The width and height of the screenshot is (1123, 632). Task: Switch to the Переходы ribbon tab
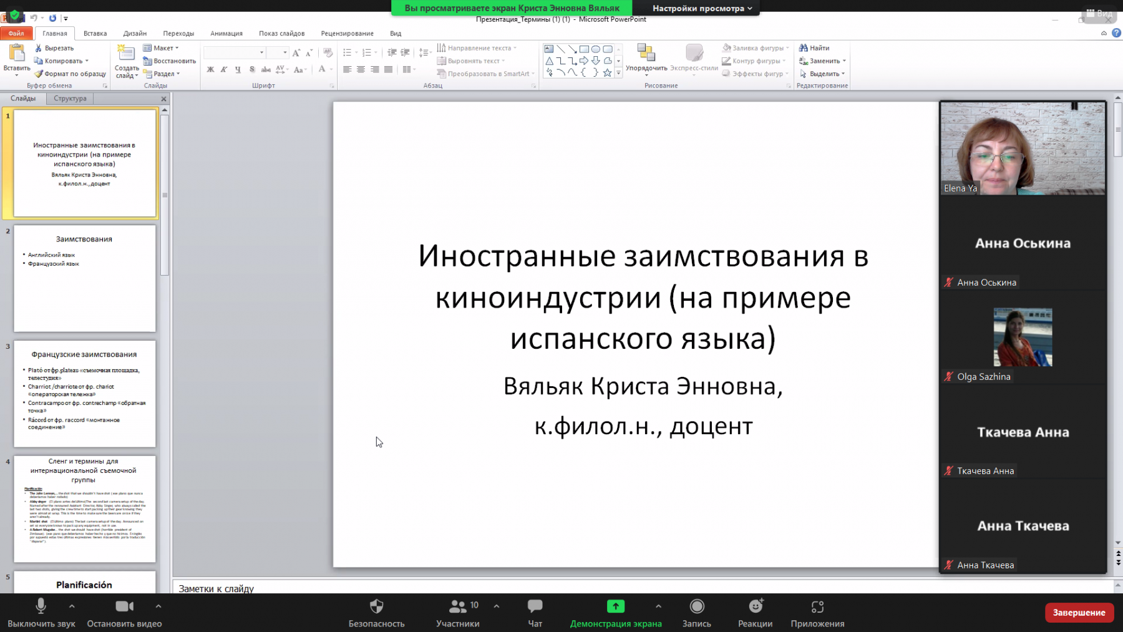point(178,33)
